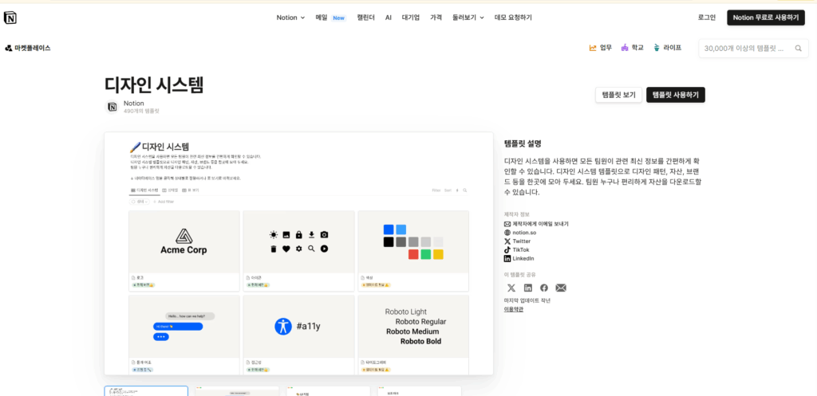Click the 템플릿 사용하기 button
This screenshot has height=396, width=817.
675,95
